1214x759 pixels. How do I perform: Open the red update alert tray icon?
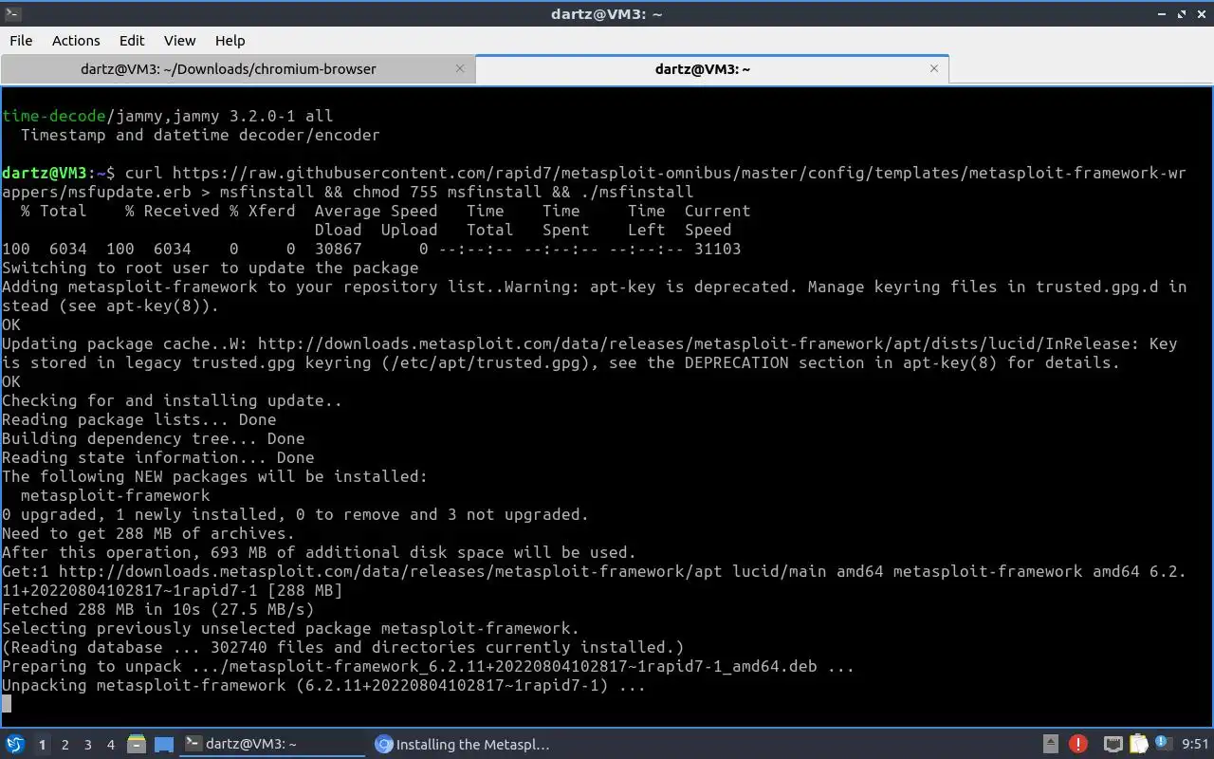[1078, 744]
